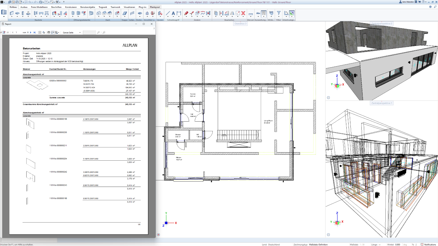Click the help question mark in the title bar

pos(423,2)
